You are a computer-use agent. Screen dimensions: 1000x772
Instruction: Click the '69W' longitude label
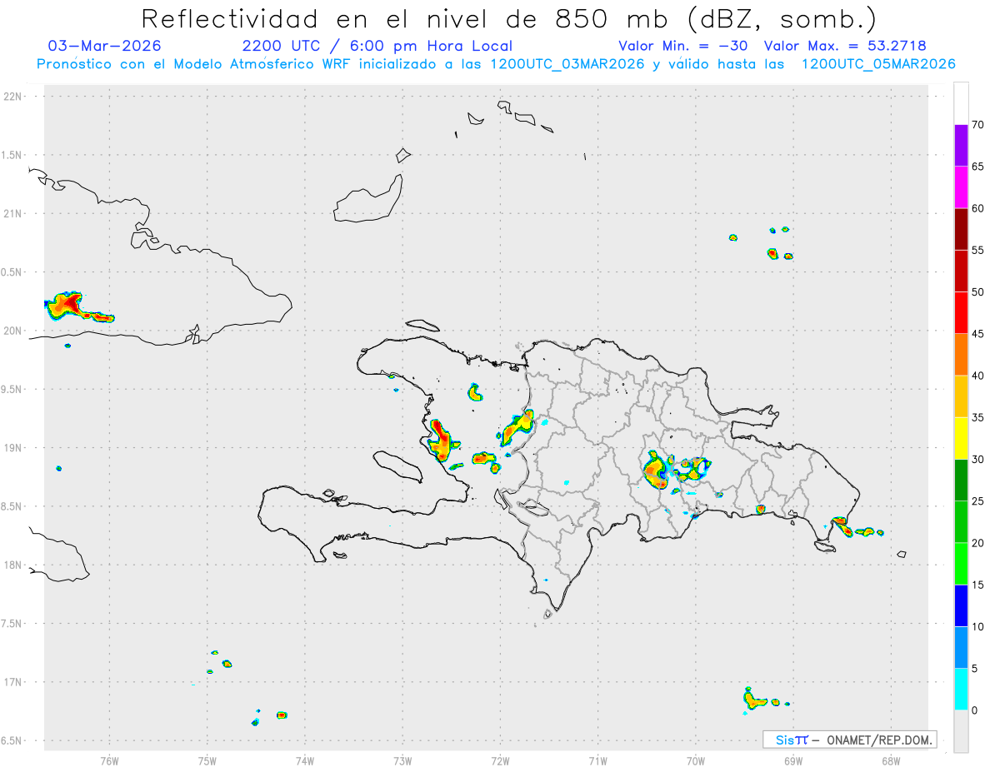click(x=792, y=760)
